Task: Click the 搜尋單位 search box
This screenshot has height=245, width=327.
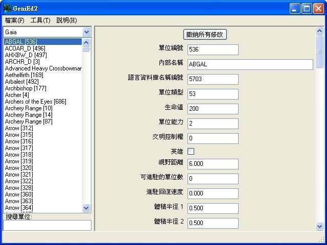Action: tap(48, 225)
